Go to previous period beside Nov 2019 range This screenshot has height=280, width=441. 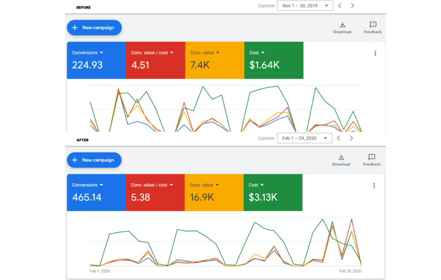pyautogui.click(x=340, y=6)
